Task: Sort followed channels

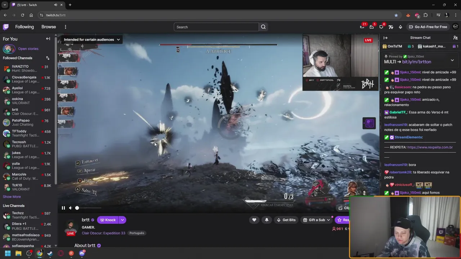Action: click(48, 58)
